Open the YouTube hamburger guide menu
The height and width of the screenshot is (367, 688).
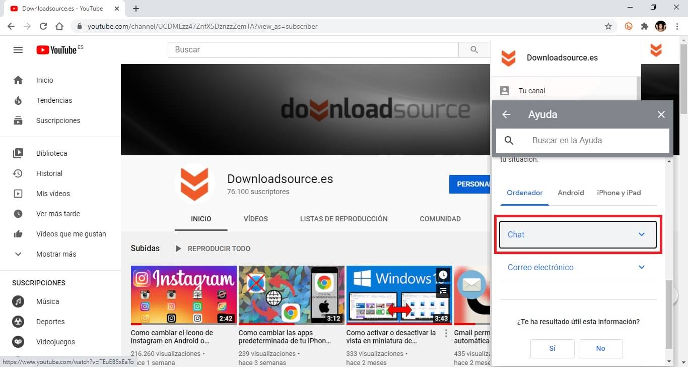pyautogui.click(x=18, y=50)
